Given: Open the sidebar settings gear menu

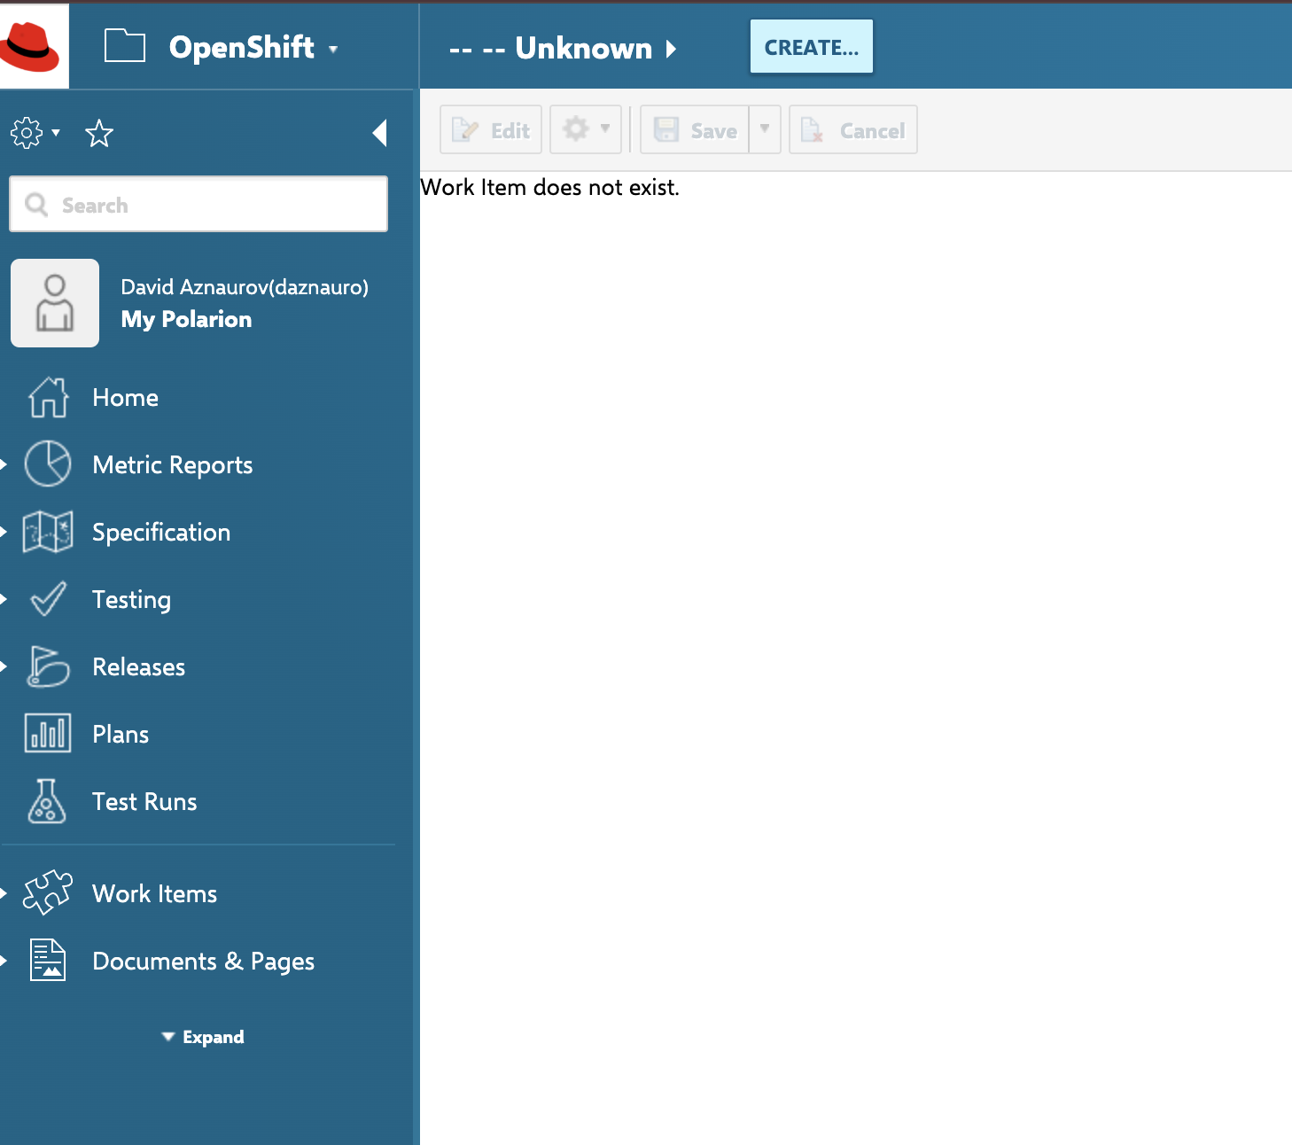Looking at the screenshot, I should click(35, 133).
